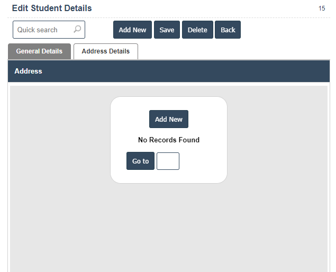Go back using the Back button
The width and height of the screenshot is (336, 272).
pos(228,30)
